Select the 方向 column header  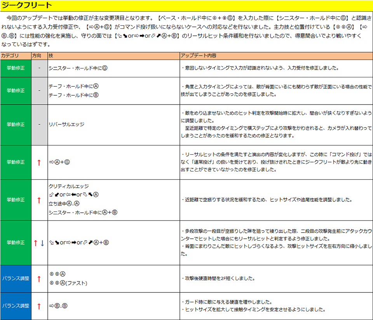37,56
